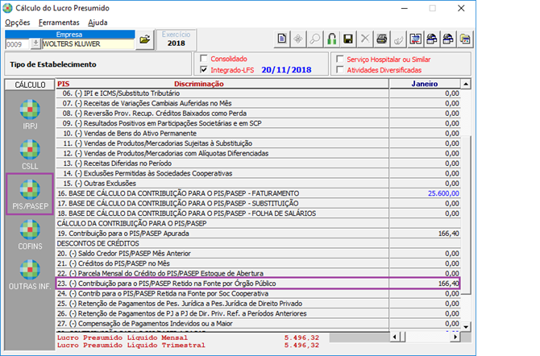Click the vertical scrollbar up arrow
The width and height of the screenshot is (540, 356).
(466, 84)
